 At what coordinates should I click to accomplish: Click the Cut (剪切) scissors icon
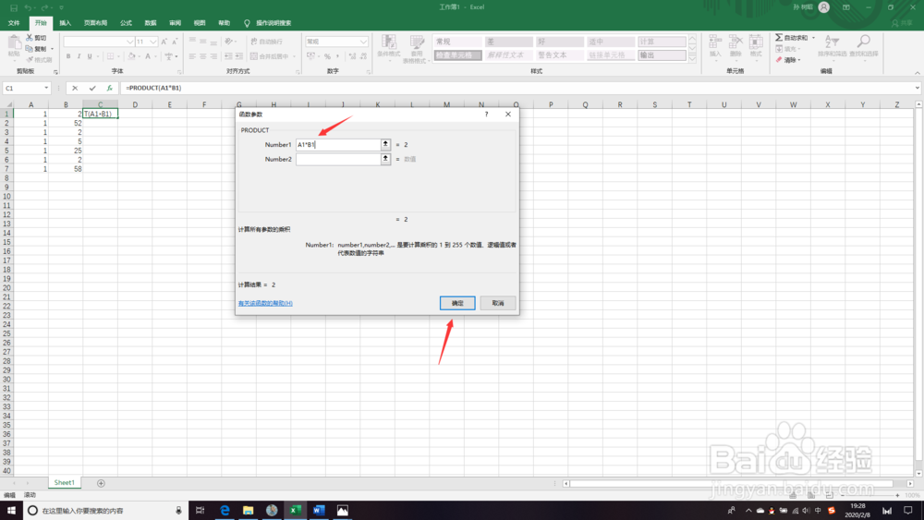[30, 38]
